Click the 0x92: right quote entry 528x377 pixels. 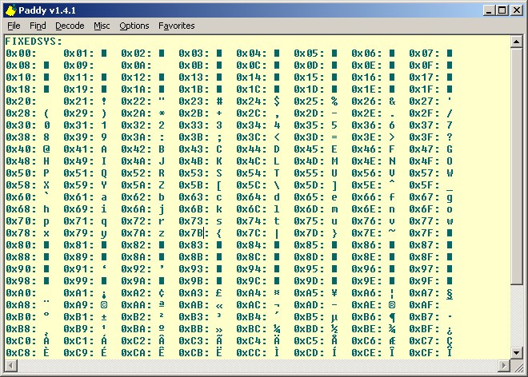pyautogui.click(x=143, y=269)
